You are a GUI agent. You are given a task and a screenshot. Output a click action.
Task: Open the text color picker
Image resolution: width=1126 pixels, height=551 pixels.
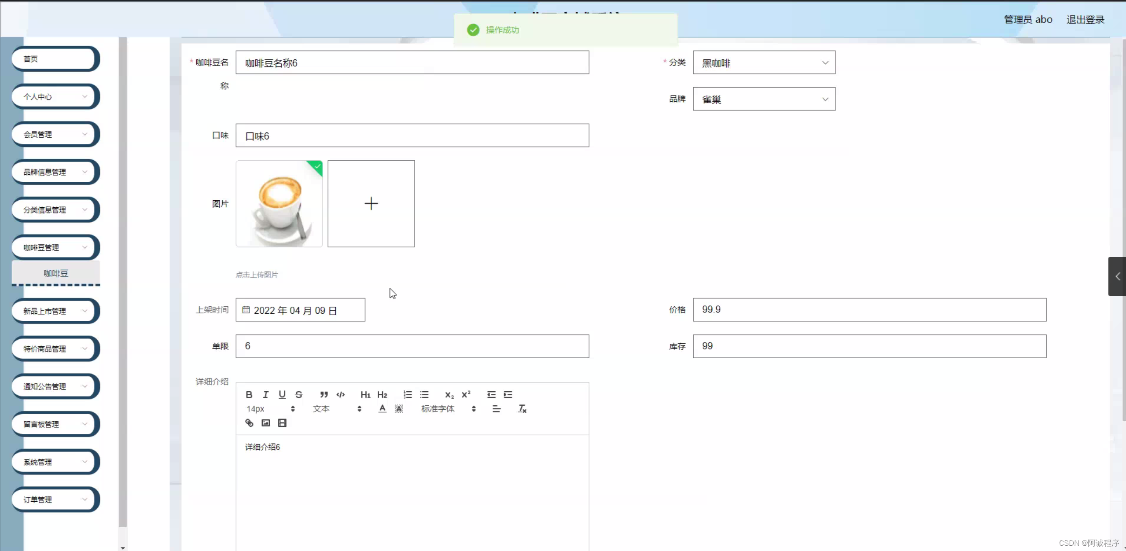[x=382, y=409]
